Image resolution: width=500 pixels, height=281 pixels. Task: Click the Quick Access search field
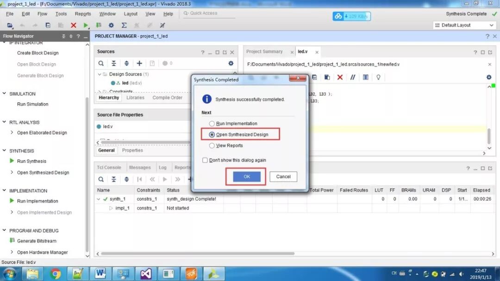coord(209,13)
